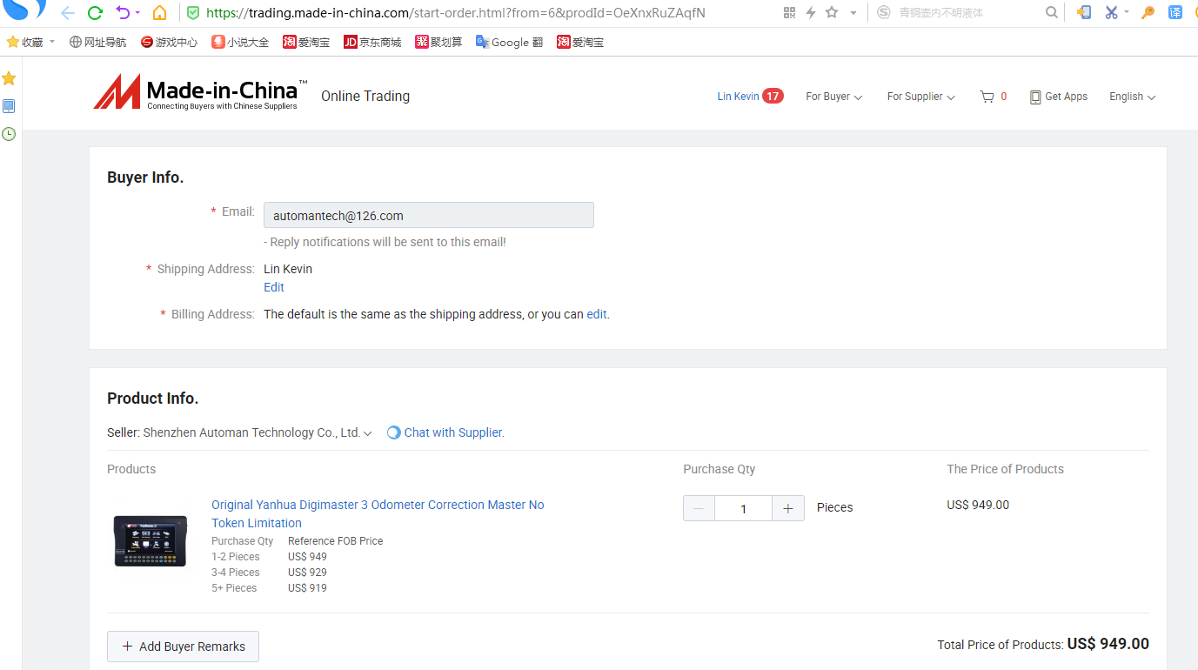Open the key password manager

[x=1148, y=13]
